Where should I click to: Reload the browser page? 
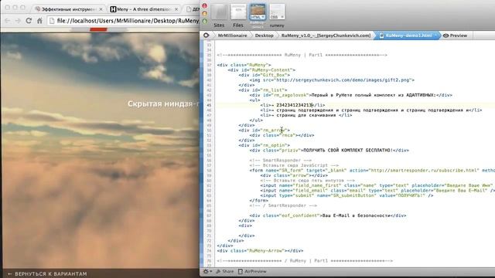click(29, 21)
